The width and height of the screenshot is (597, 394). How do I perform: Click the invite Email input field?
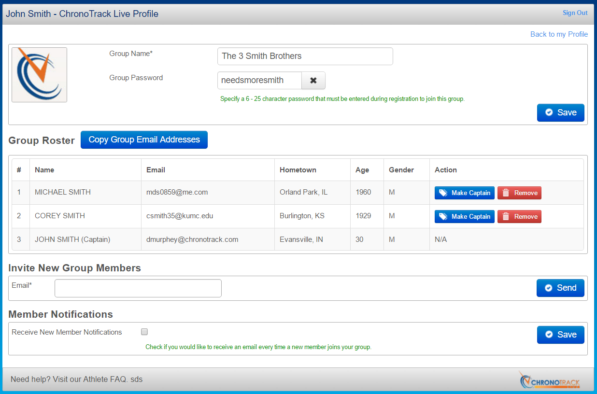pos(138,288)
